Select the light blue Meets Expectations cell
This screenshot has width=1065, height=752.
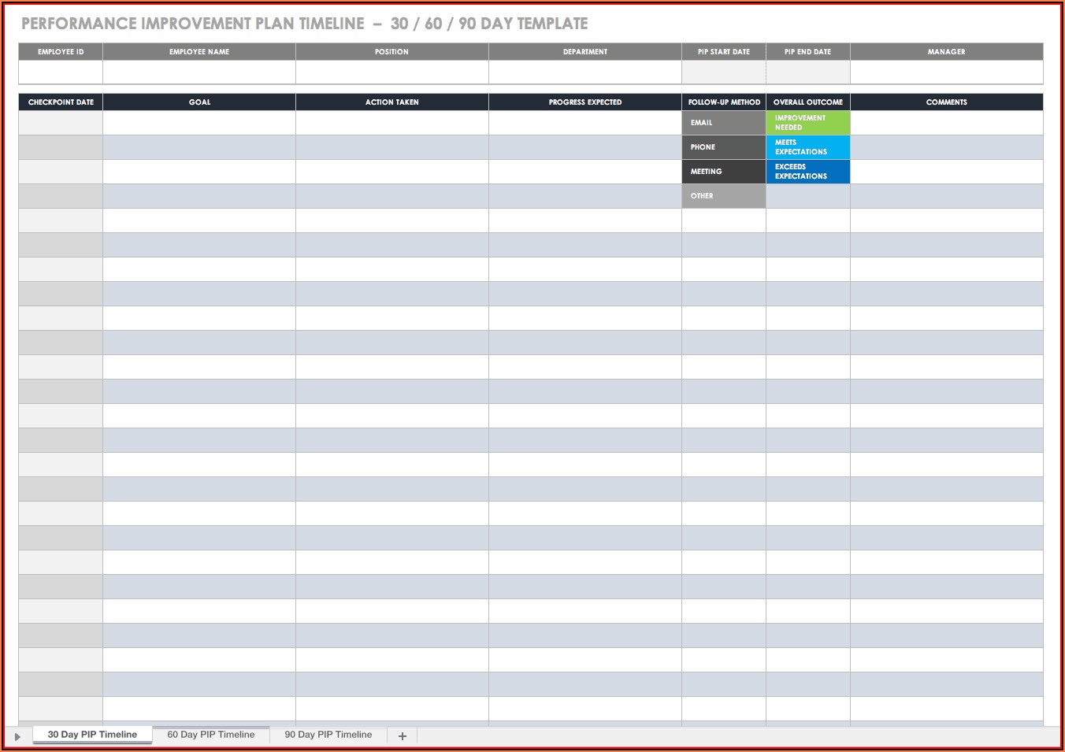pos(807,147)
